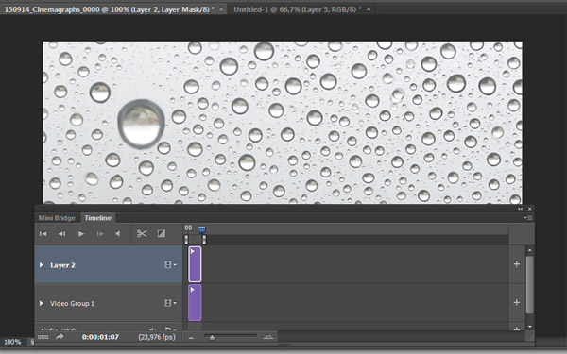Image resolution: width=567 pixels, height=354 pixels.
Task: Expand the Layer 2 track
Action: [x=42, y=265]
